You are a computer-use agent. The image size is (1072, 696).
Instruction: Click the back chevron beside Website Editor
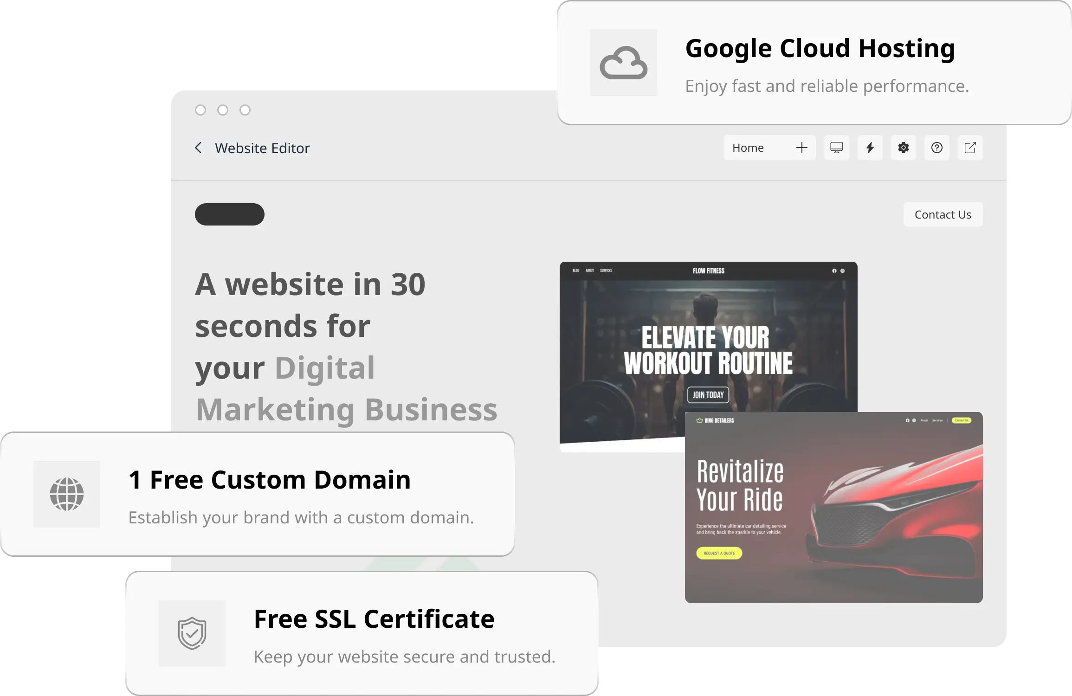tap(198, 148)
